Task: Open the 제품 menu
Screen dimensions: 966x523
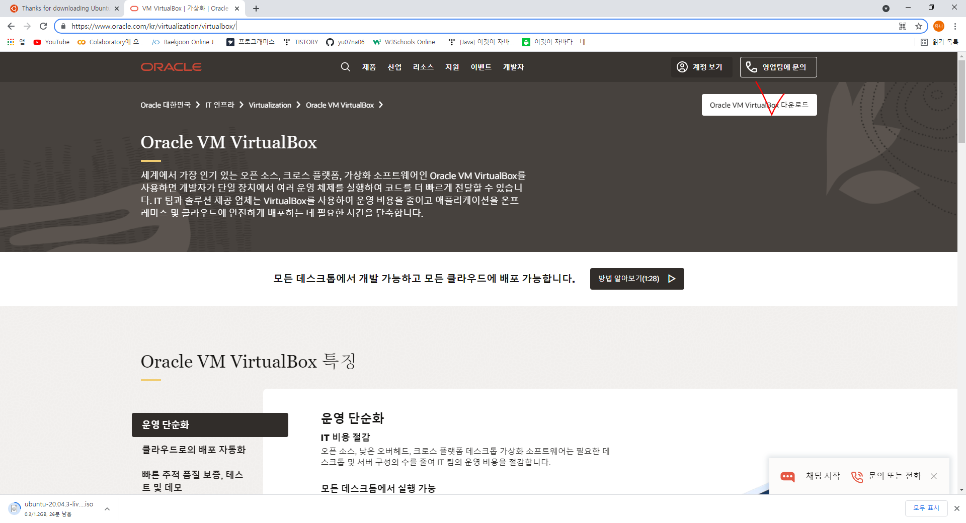Action: 369,67
